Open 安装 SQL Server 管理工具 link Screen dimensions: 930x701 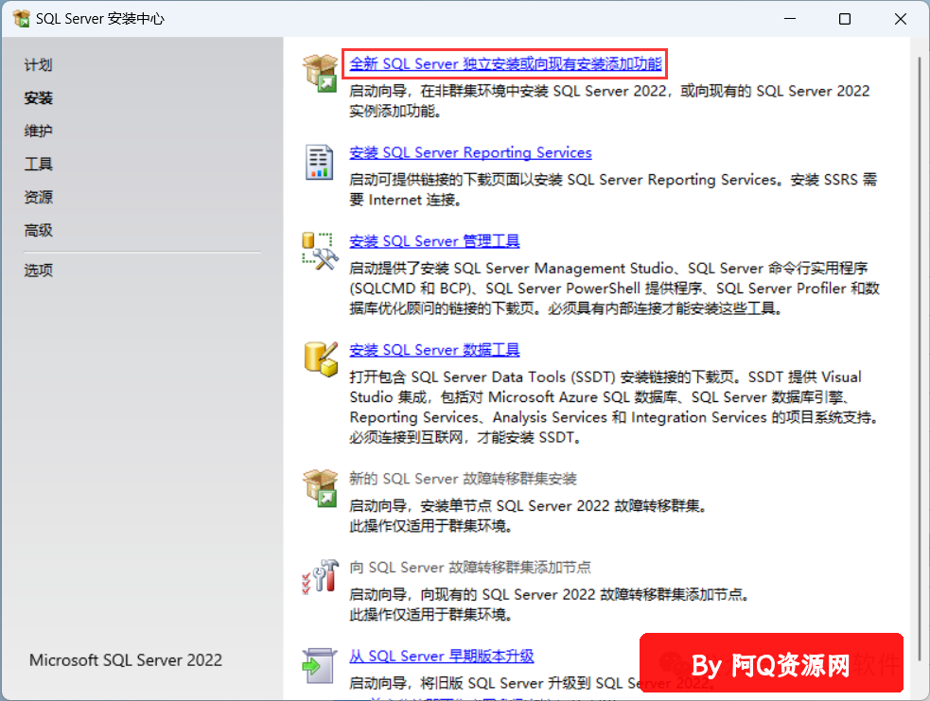pyautogui.click(x=434, y=241)
